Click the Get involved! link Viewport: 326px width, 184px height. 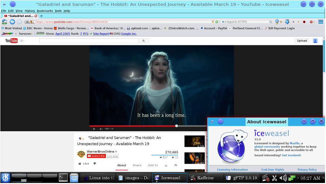(x=291, y=155)
